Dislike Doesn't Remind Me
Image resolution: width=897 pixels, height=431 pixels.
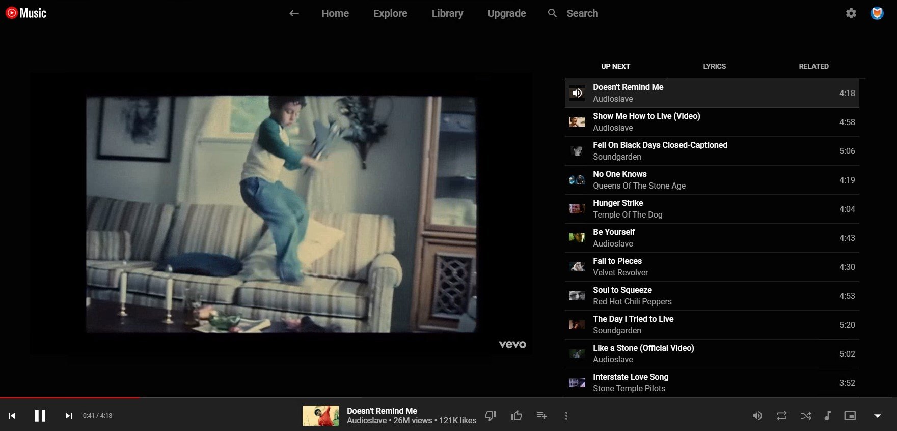click(x=491, y=416)
